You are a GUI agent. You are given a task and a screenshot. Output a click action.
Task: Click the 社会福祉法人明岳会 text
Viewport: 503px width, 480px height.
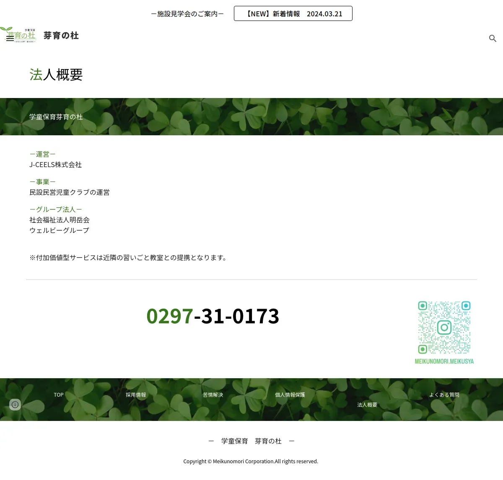click(60, 220)
